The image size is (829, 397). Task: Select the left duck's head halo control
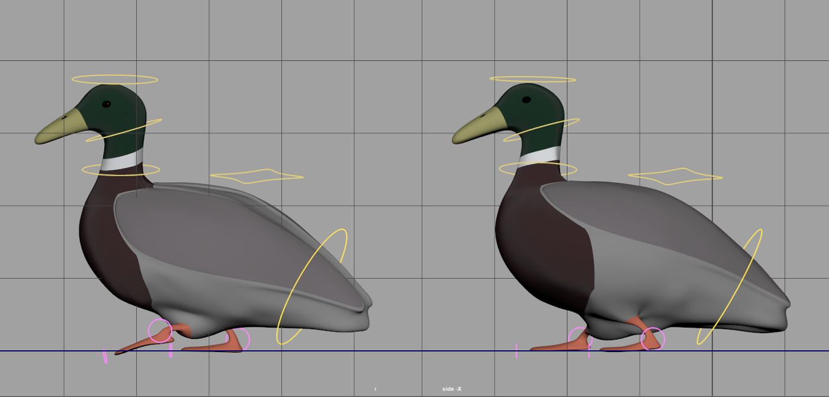point(115,76)
